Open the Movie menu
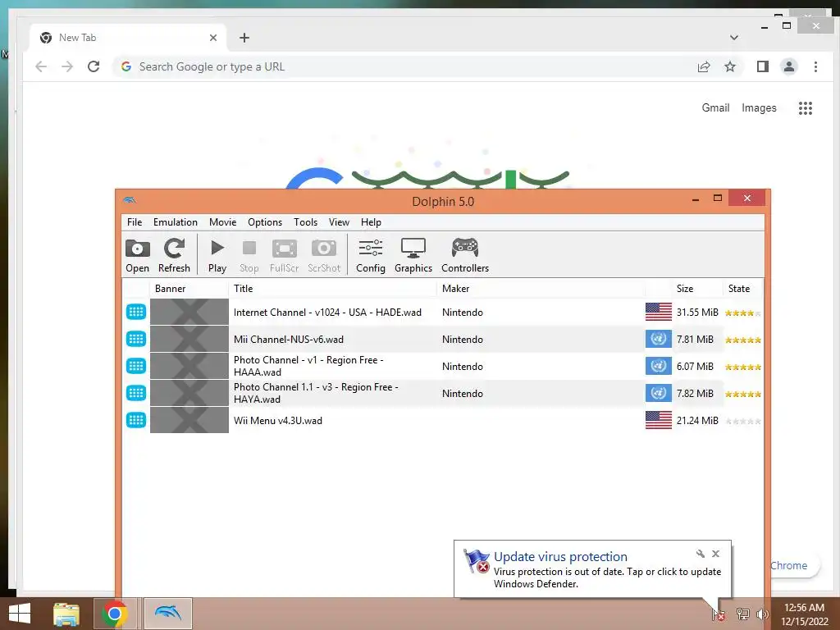840x630 pixels. (223, 222)
